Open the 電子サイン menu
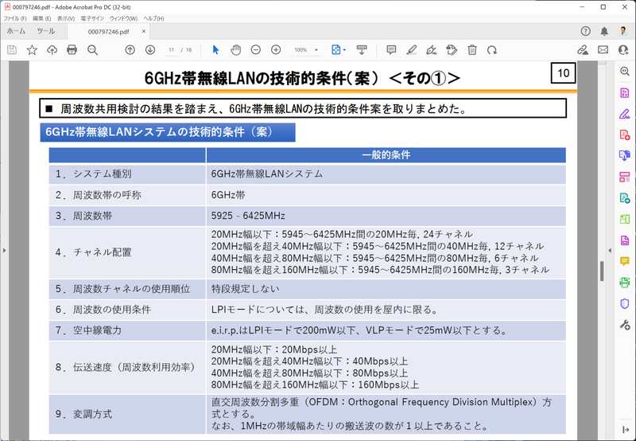 (92, 18)
